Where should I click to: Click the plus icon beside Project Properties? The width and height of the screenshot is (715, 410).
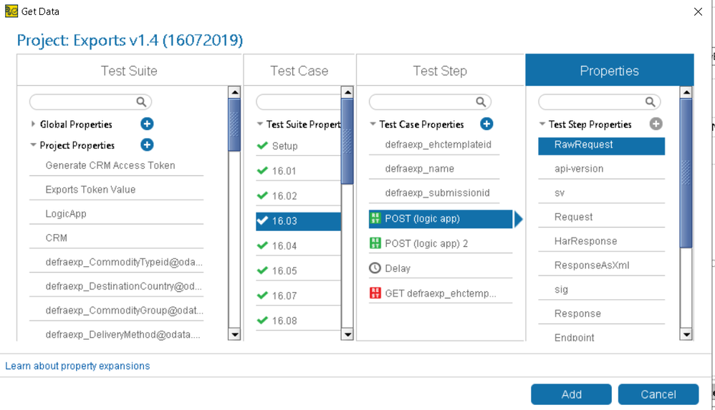point(147,145)
